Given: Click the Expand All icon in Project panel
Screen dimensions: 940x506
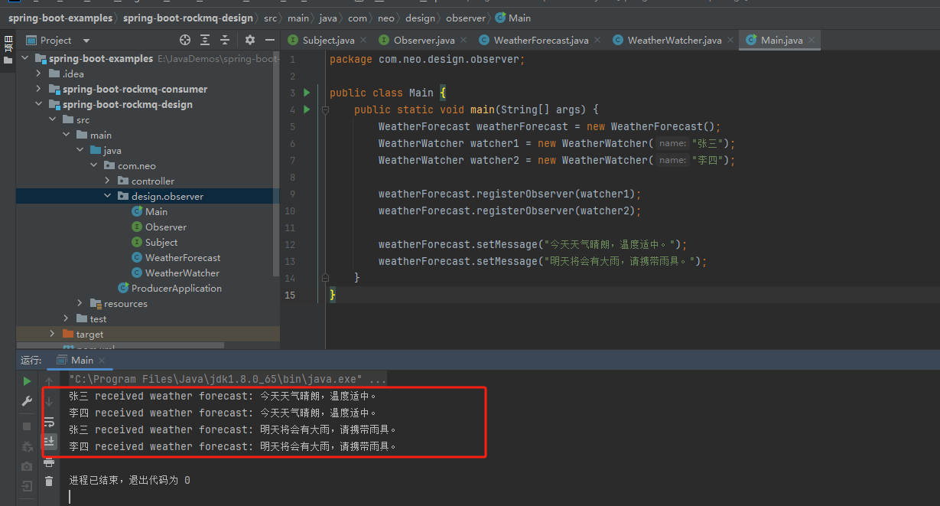Looking at the screenshot, I should [x=205, y=40].
